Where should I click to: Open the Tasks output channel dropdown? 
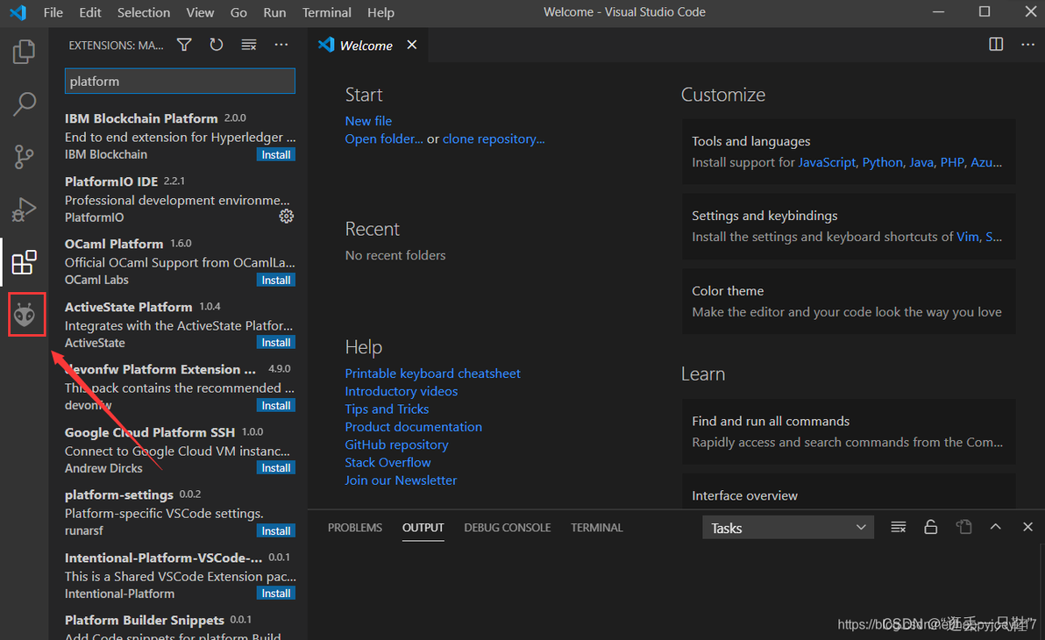pos(788,528)
